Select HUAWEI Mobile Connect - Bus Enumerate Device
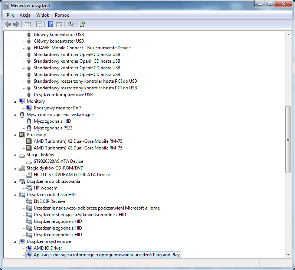The height and width of the screenshot is (270, 295). click(82, 48)
